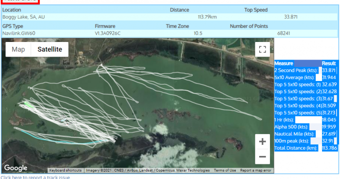The image size is (341, 179).
Task: Toggle fullscreen map view
Action: 263,49
